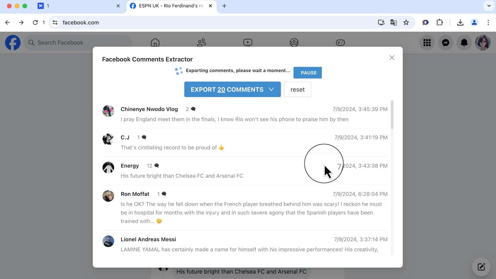Select the ESPN UK Rio Ferdinand tab
This screenshot has height=279, width=496.
(x=172, y=6)
